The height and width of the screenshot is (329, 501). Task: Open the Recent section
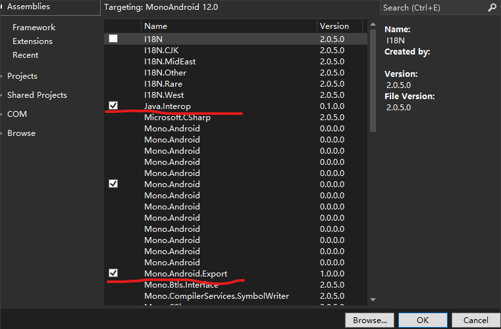coord(25,55)
